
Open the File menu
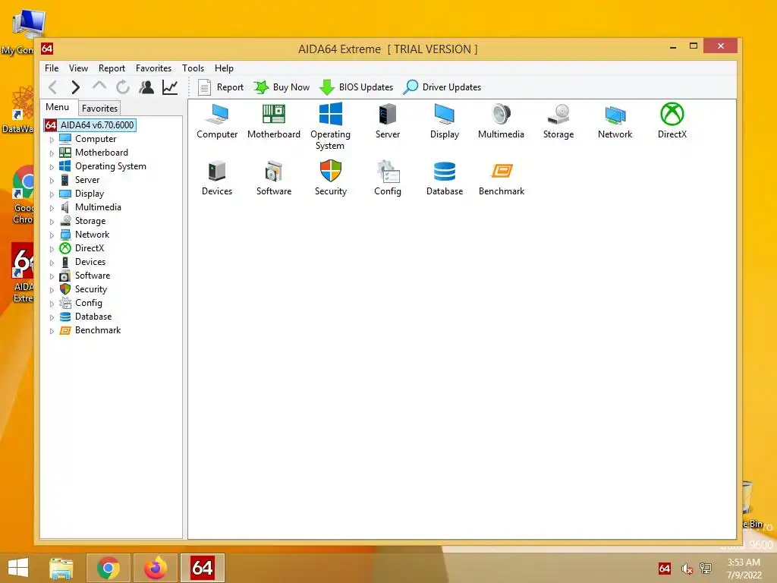click(x=52, y=68)
